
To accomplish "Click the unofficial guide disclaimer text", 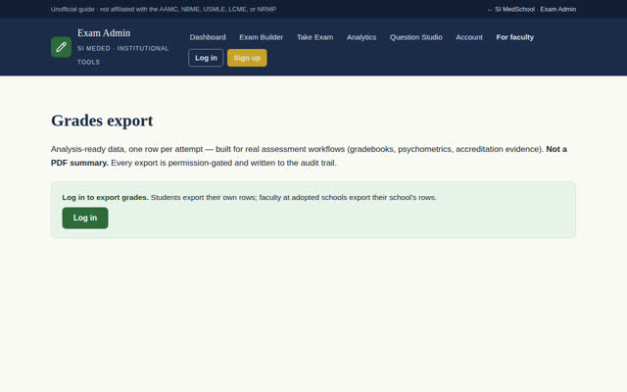I will pos(164,9).
